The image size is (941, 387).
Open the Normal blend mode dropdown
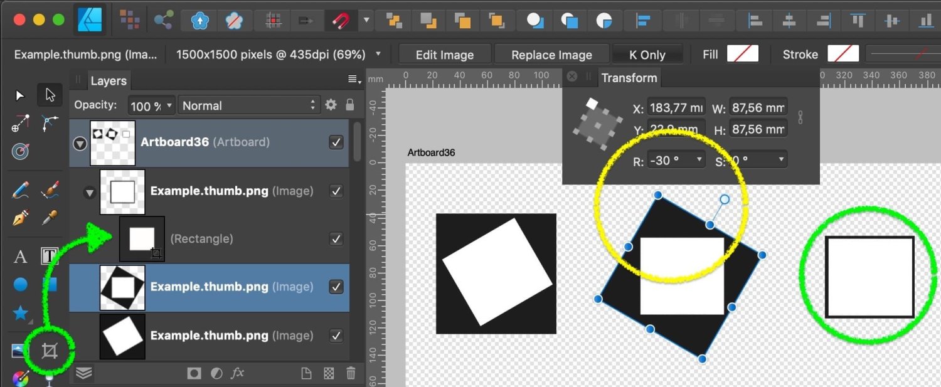click(x=249, y=105)
